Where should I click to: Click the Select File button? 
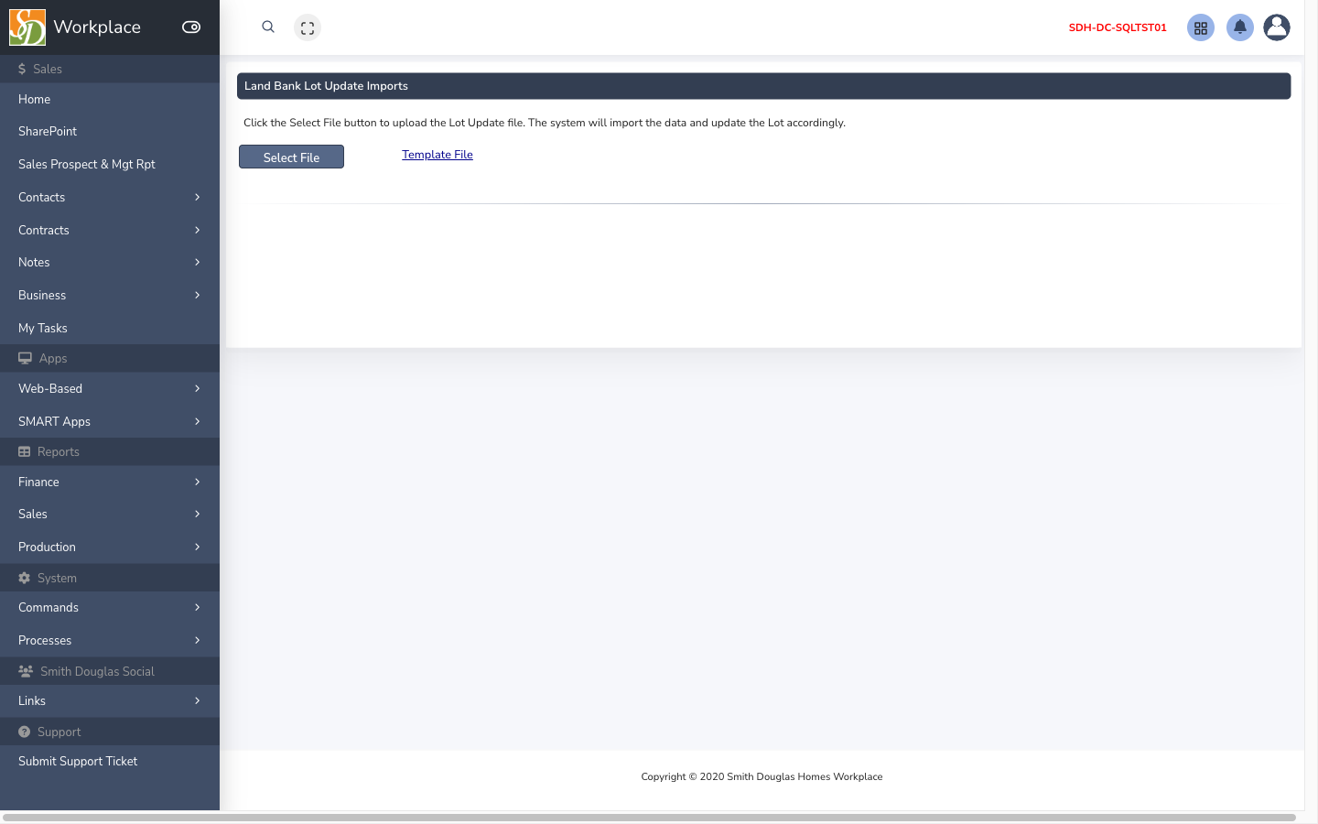point(291,157)
